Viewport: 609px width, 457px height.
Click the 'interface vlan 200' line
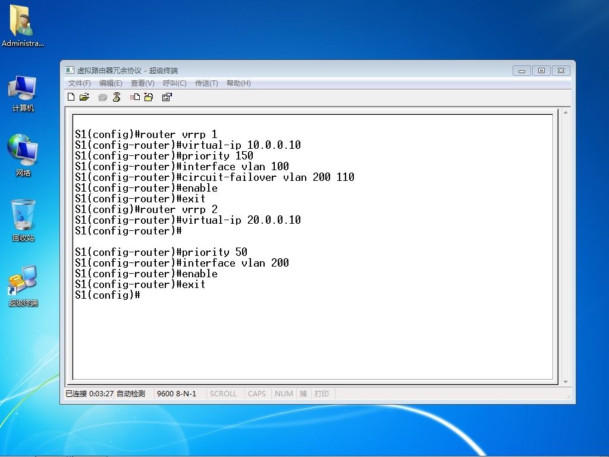182,262
